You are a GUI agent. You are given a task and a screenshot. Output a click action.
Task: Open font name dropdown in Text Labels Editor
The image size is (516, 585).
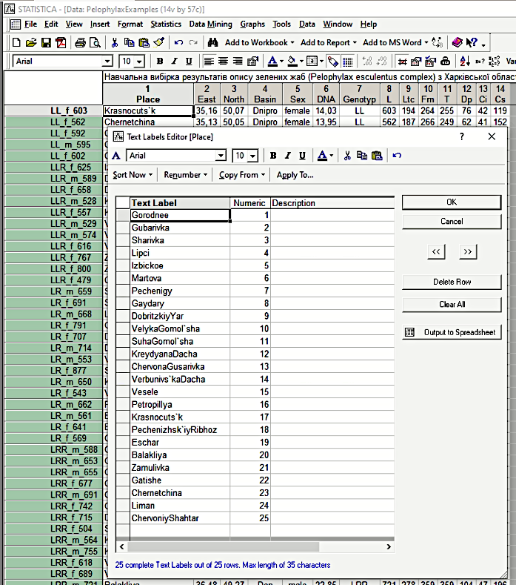(220, 156)
